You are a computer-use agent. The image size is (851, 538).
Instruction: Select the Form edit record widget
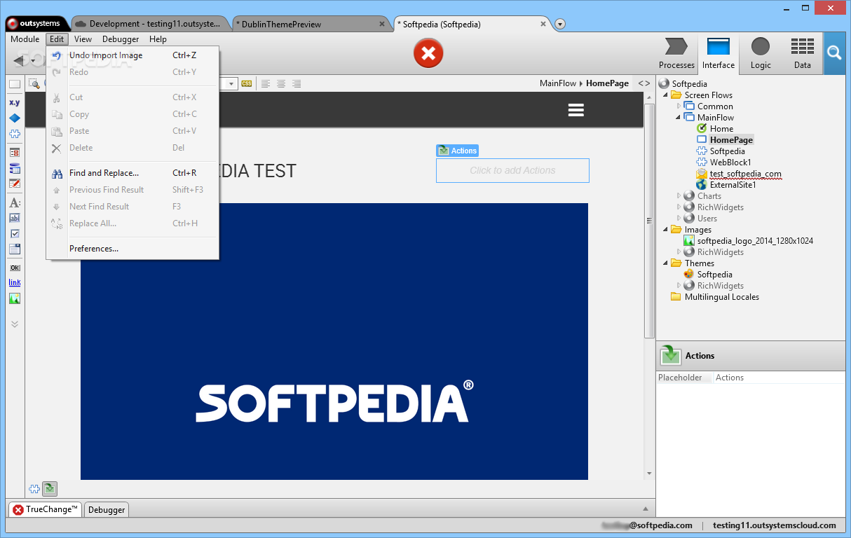tap(15, 184)
